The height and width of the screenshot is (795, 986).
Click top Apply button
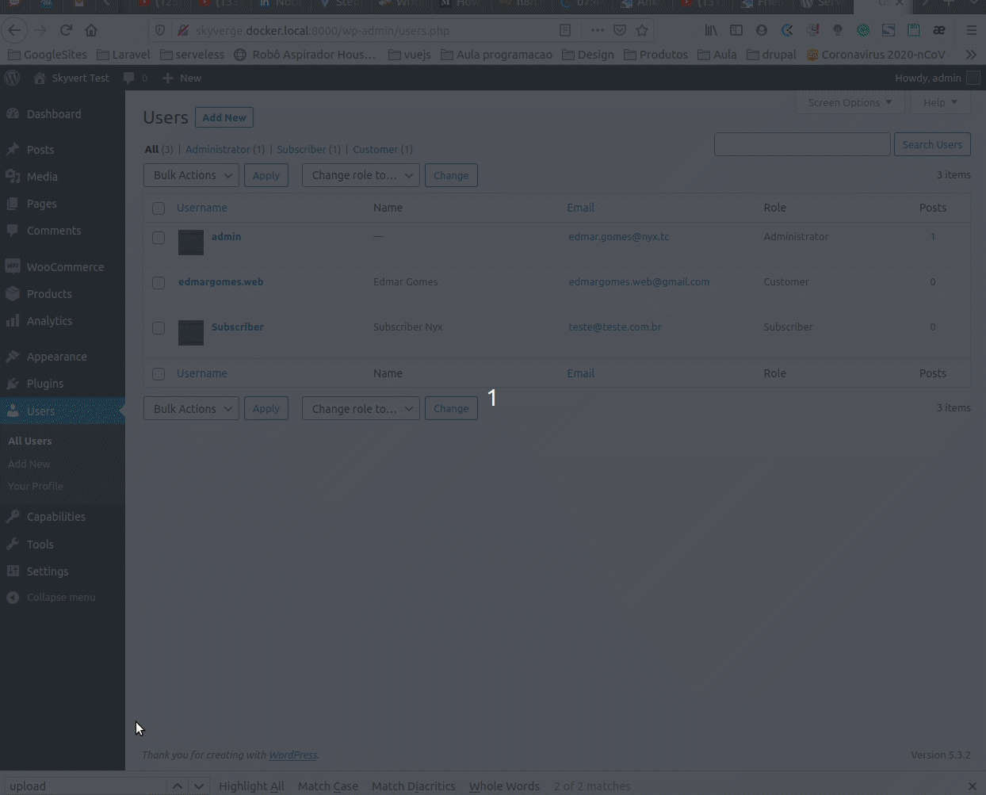[266, 175]
